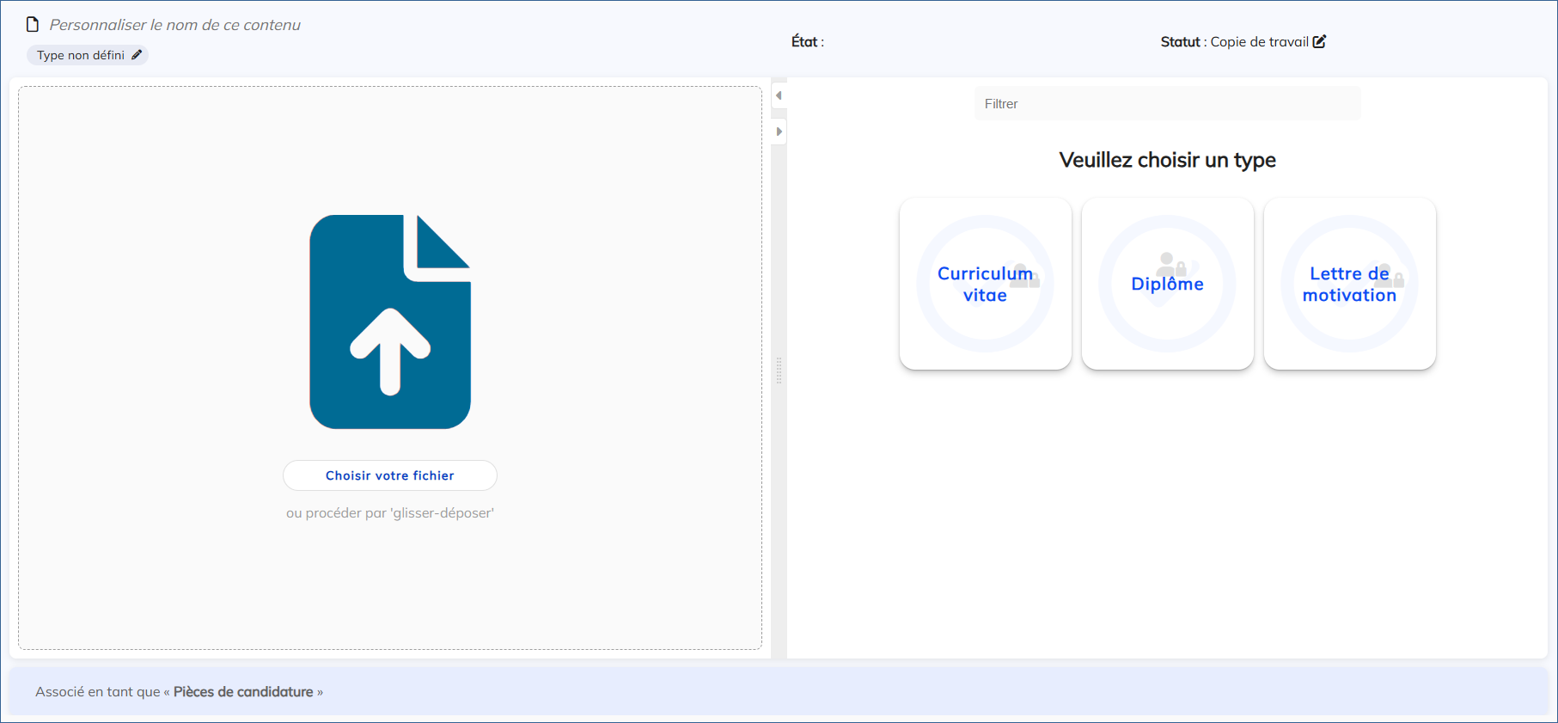
Task: Click the vertical splitter handle between panels
Action: click(779, 371)
